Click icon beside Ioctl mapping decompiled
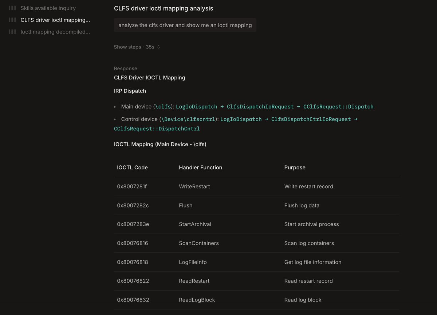The width and height of the screenshot is (437, 315). [x=13, y=32]
